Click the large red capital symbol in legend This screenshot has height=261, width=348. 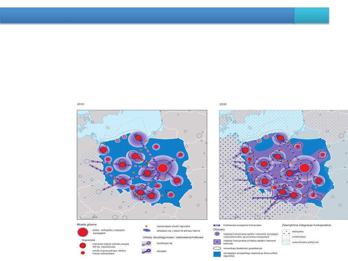coord(83,232)
